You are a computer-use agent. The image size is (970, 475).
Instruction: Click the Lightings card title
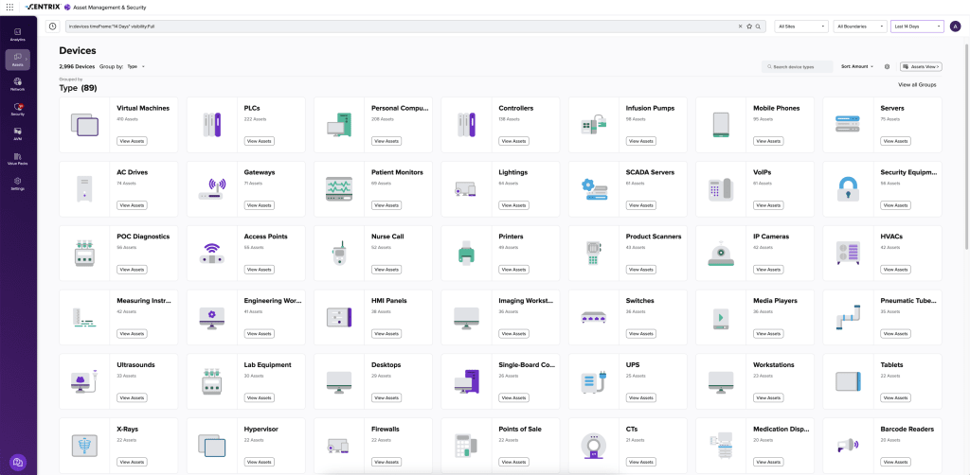point(513,172)
